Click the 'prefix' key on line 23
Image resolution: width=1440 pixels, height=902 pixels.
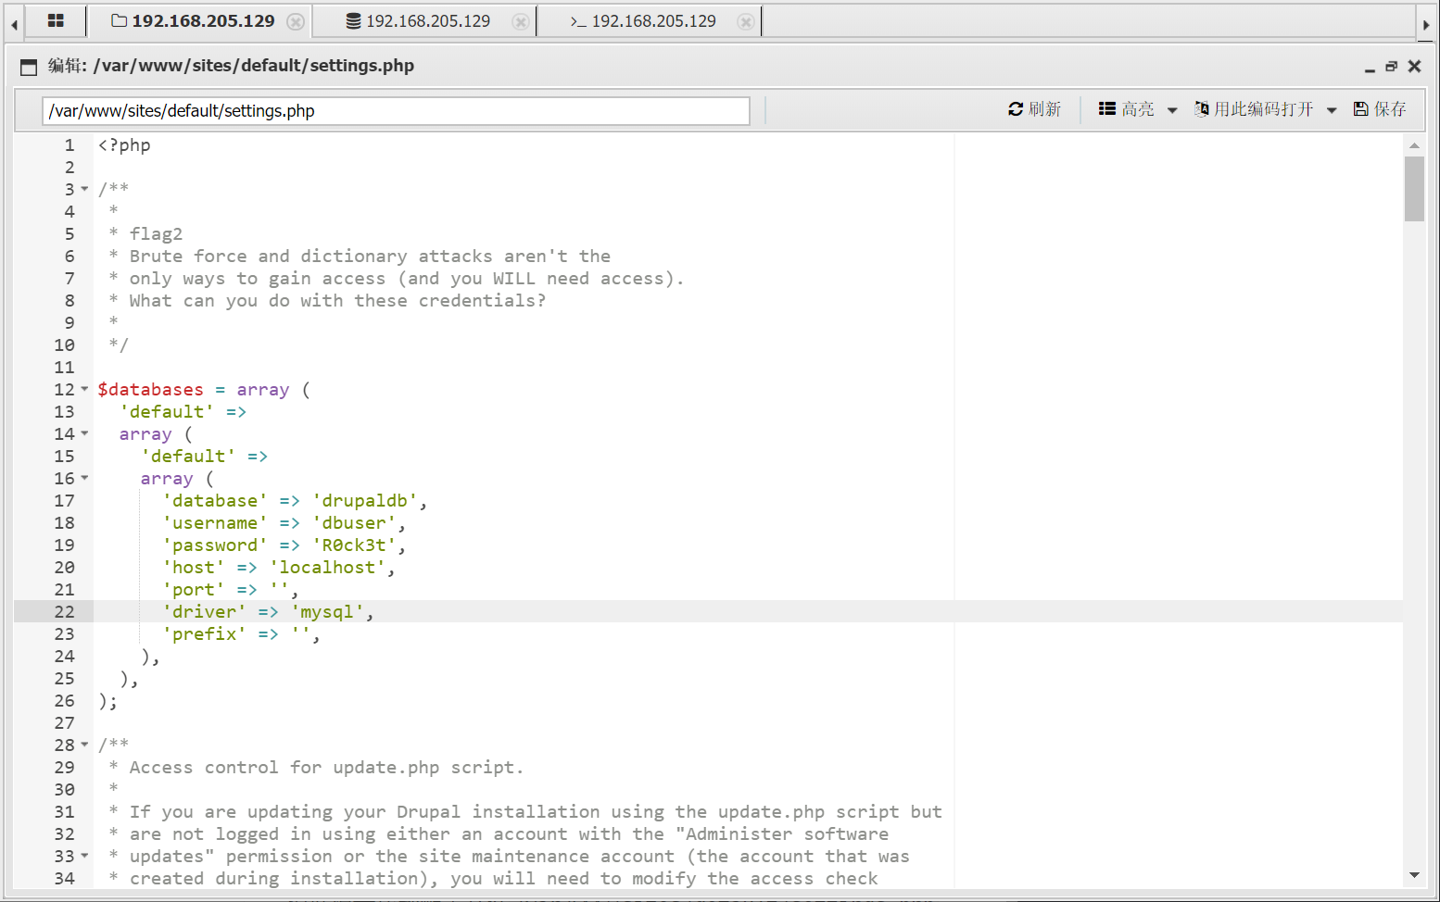[x=204, y=634]
